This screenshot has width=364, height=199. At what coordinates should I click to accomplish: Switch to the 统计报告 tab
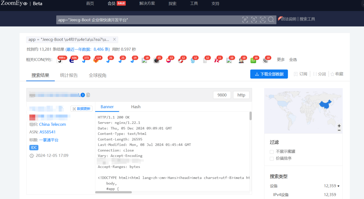coord(69,75)
